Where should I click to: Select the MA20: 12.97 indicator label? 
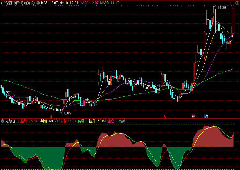89,3
